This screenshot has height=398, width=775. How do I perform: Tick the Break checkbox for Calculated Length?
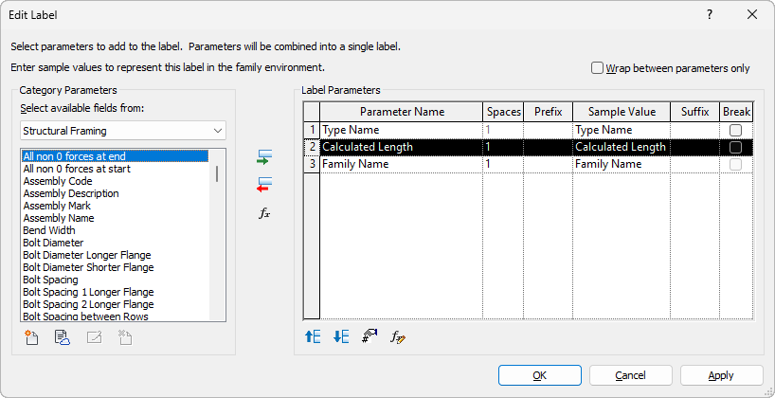(735, 147)
